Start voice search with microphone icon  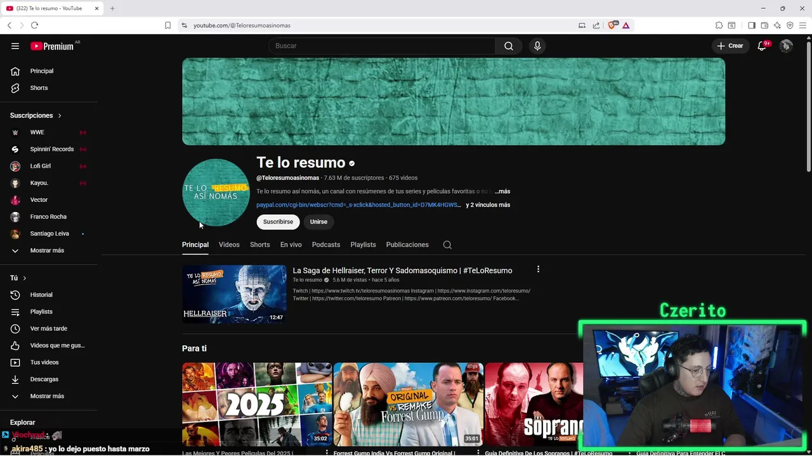tap(537, 46)
